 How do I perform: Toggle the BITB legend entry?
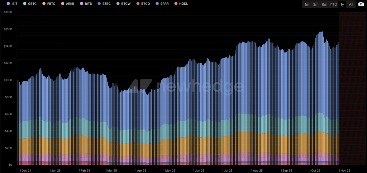[x=87, y=4]
